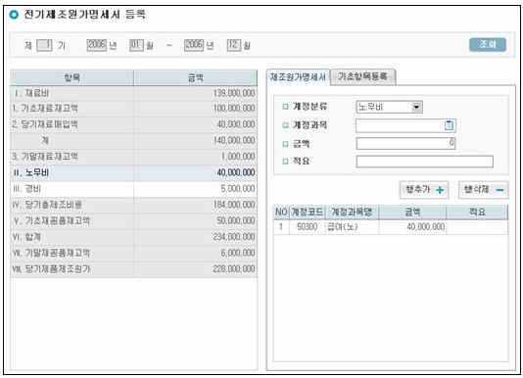The image size is (523, 378).
Task: Open the 계정분류 dropdown showing 노무비
Action: pos(389,107)
